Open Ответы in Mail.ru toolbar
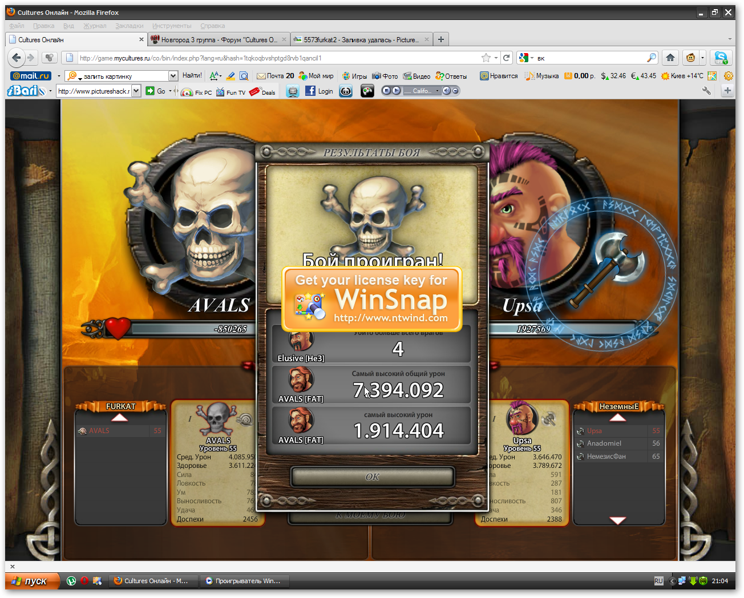The height and width of the screenshot is (598, 744). click(451, 76)
